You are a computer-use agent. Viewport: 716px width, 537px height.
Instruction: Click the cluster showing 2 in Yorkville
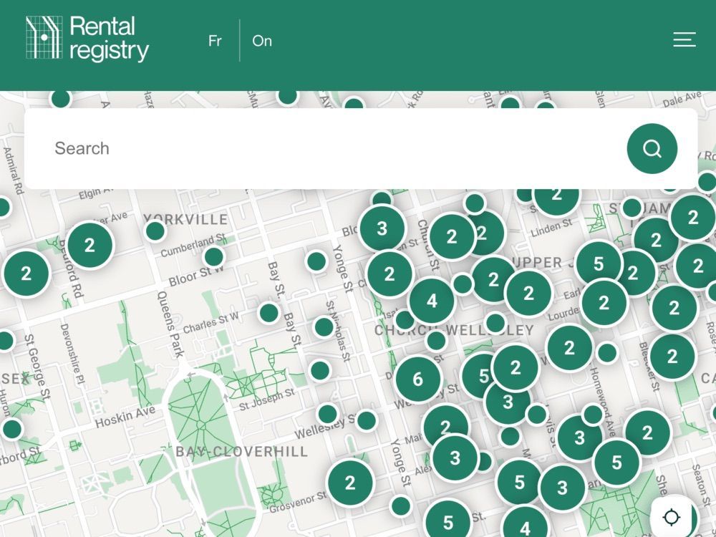(x=90, y=245)
